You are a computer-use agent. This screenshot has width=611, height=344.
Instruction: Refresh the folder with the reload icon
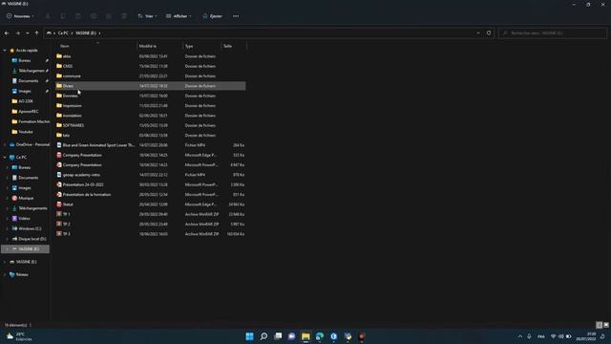tap(489, 32)
